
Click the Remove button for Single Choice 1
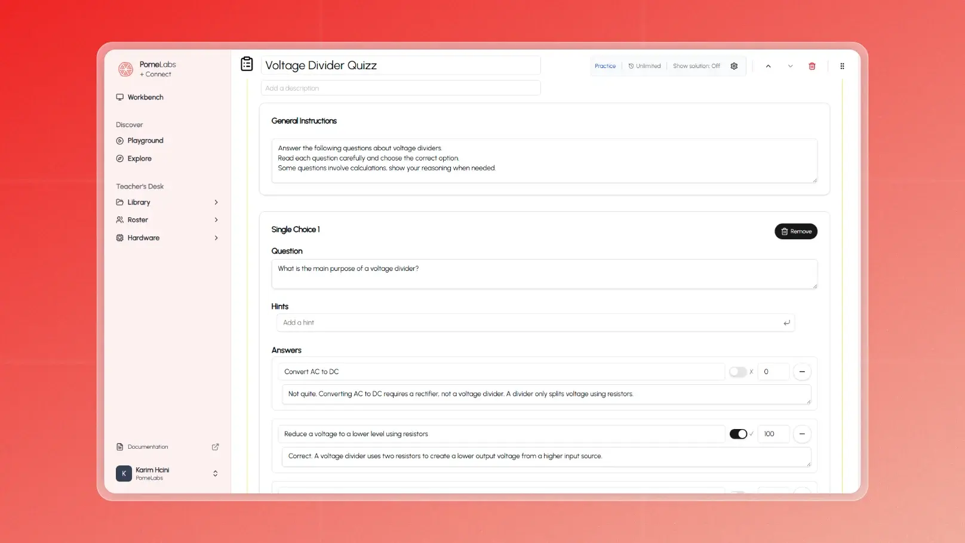[x=795, y=232]
